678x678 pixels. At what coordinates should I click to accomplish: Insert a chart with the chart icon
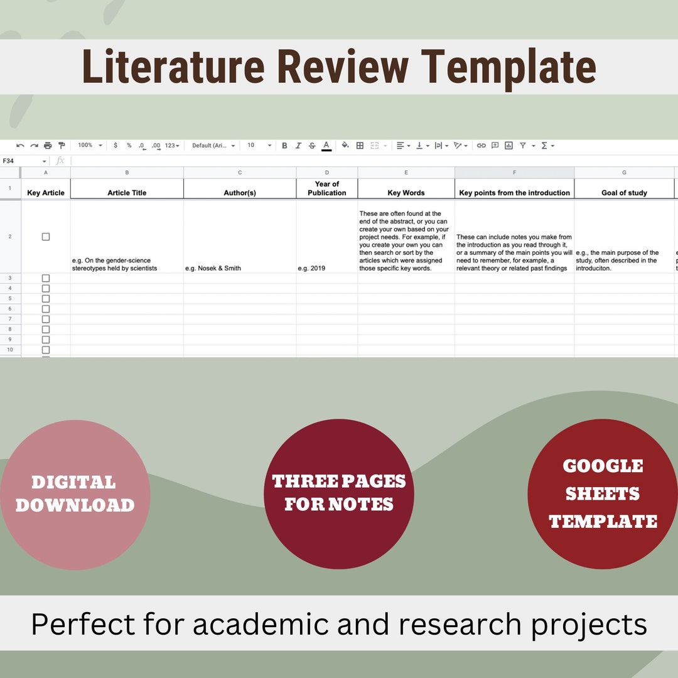click(x=508, y=145)
